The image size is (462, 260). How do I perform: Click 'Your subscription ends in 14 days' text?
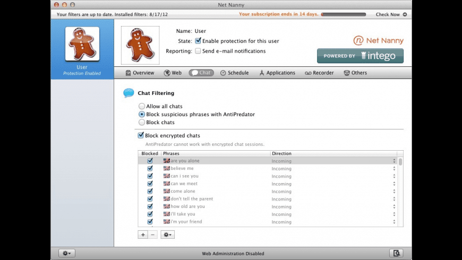pos(278,14)
